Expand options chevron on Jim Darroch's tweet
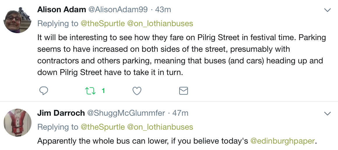Viewport: 338px width, 150px height. pos(328,113)
